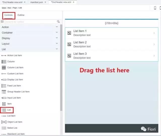
Task: Click Description text under List Item 1
Action: (x=82, y=35)
